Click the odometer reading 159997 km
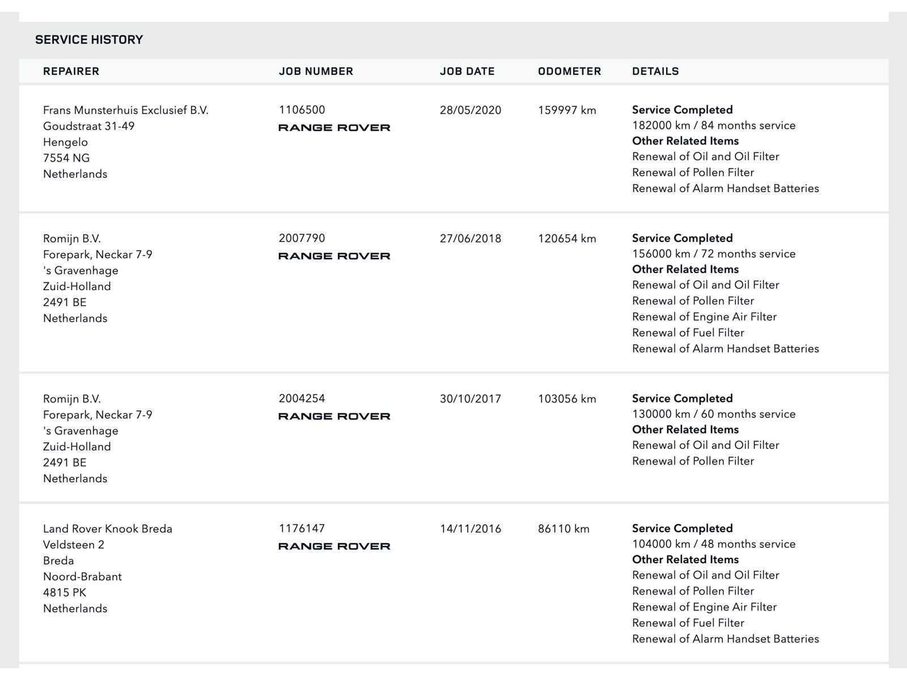 click(567, 110)
